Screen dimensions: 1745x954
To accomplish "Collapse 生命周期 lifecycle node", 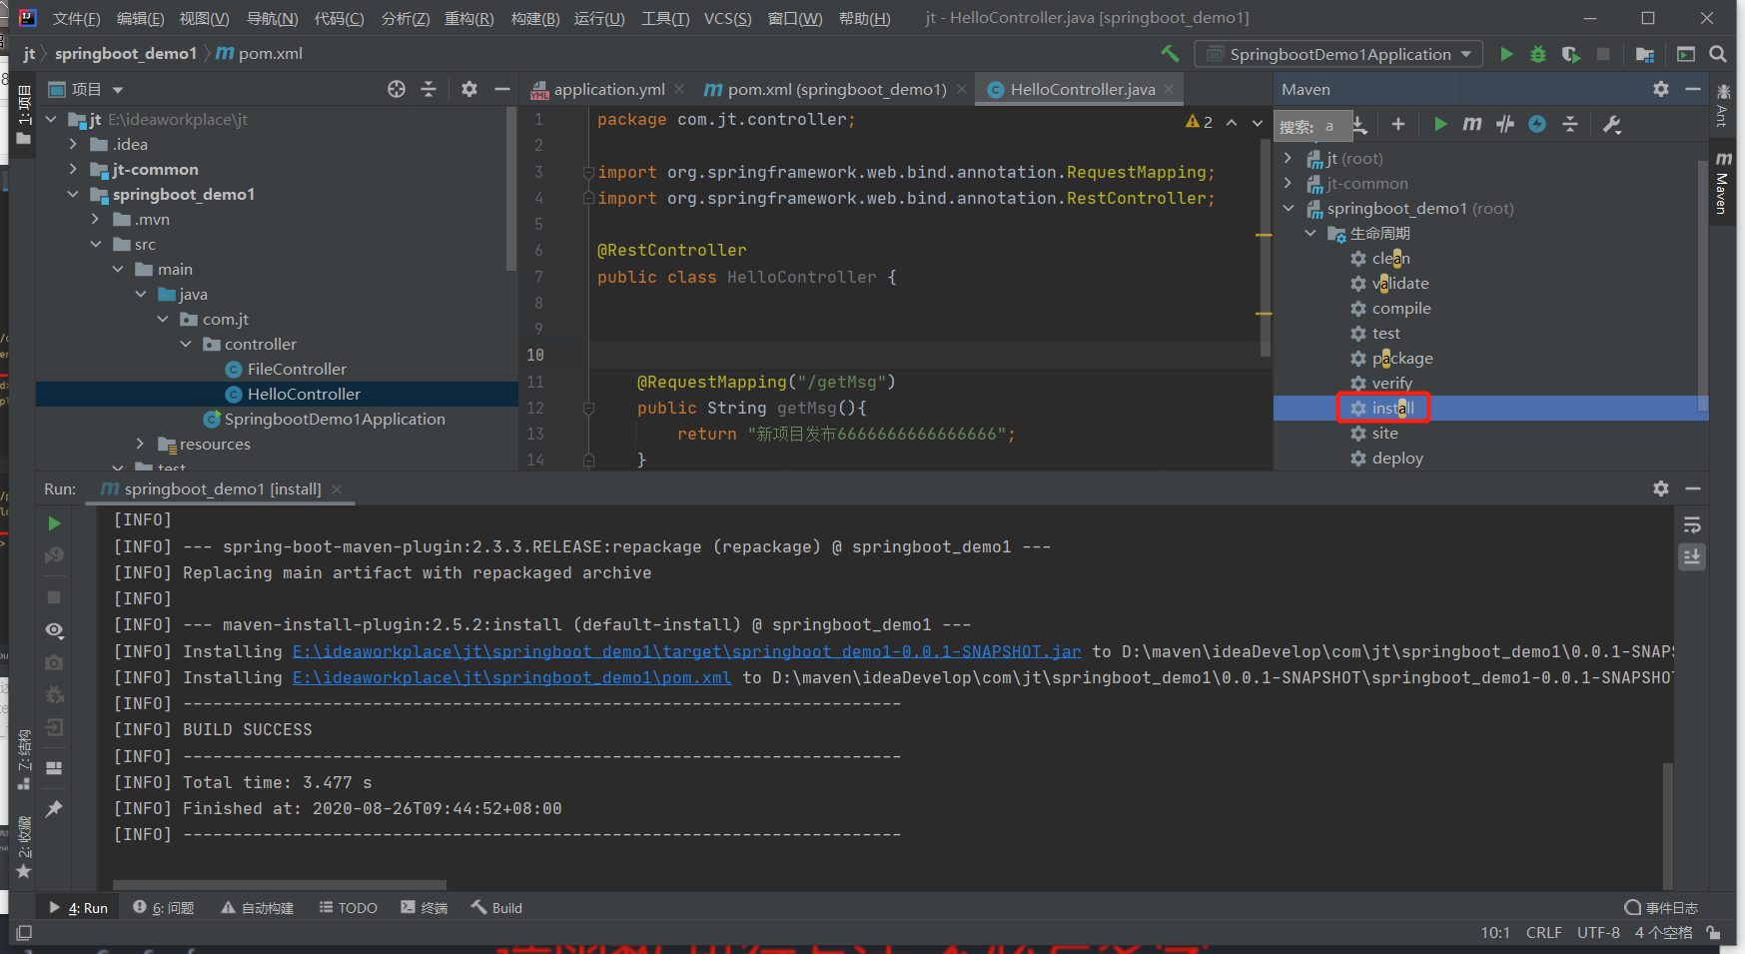I will (1310, 233).
